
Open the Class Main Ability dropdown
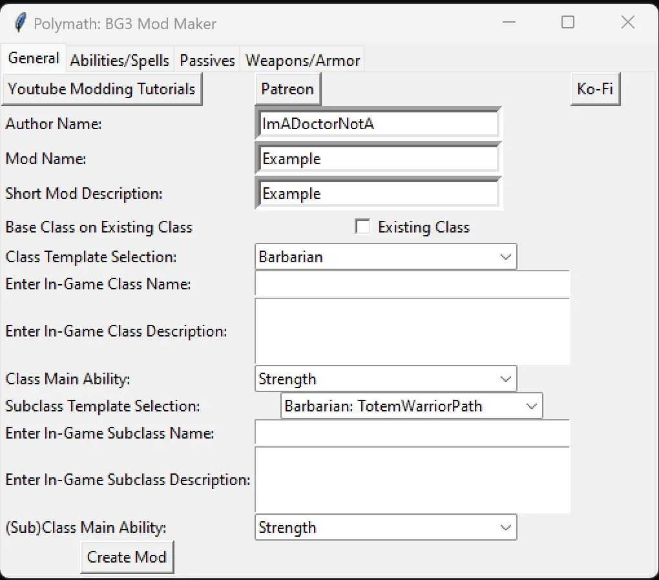386,378
